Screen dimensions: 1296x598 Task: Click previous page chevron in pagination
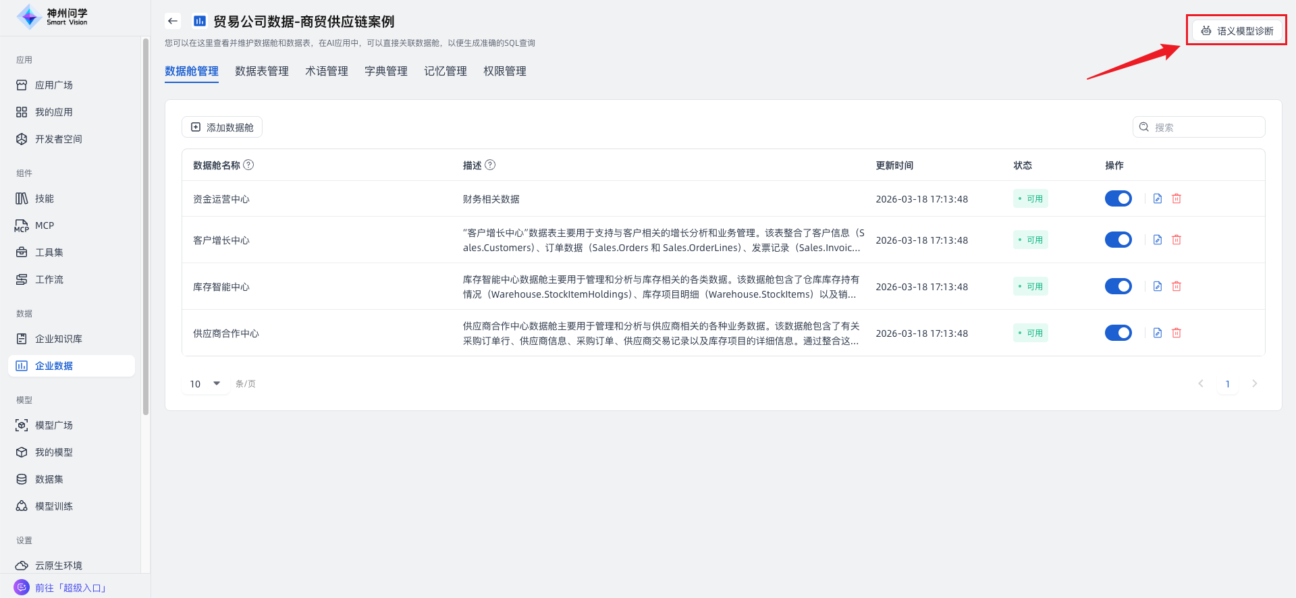point(1200,383)
